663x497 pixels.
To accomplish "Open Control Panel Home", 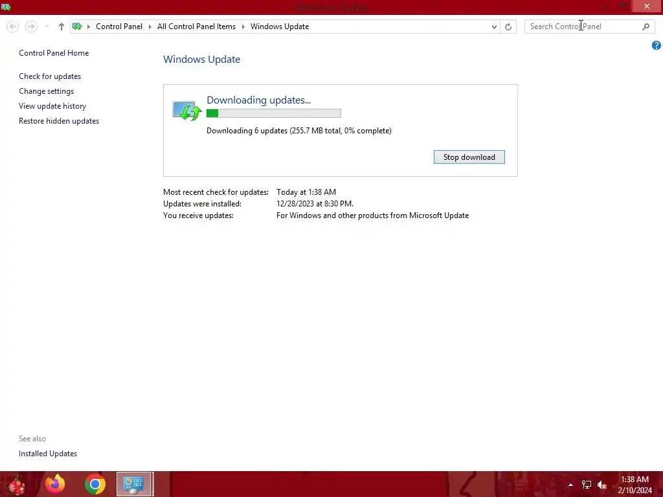I will pyautogui.click(x=54, y=53).
